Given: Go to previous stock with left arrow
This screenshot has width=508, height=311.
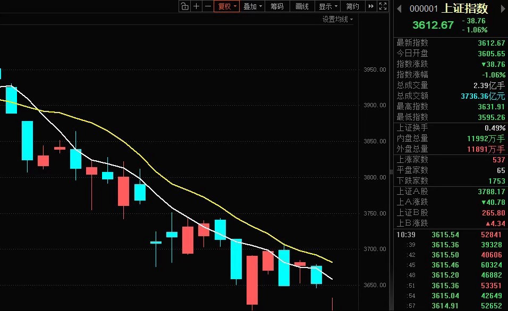Looking at the screenshot, I should tap(399, 8).
